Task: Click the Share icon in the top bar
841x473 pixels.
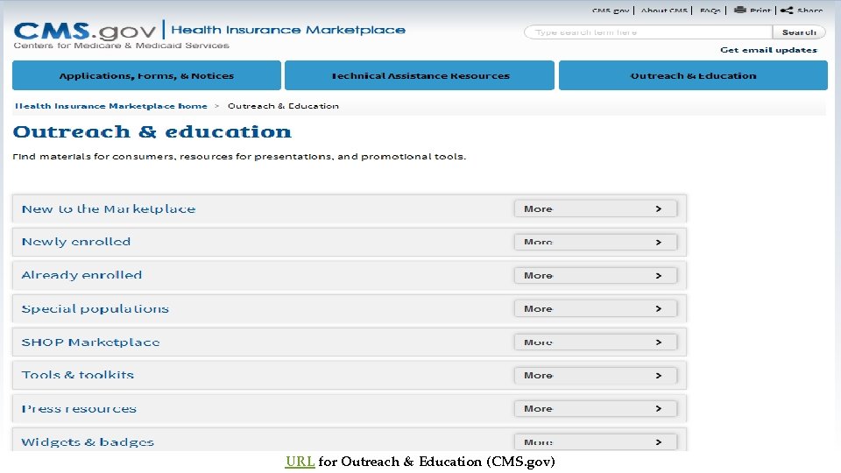Action: click(787, 11)
